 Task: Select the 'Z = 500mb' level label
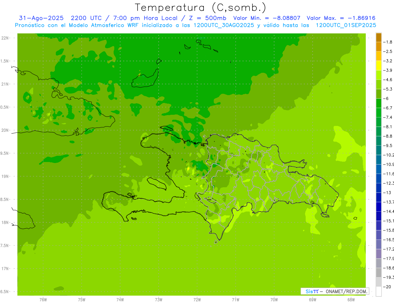coord(208,18)
